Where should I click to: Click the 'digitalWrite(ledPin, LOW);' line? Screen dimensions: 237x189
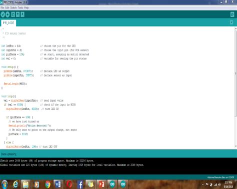(x=22, y=146)
